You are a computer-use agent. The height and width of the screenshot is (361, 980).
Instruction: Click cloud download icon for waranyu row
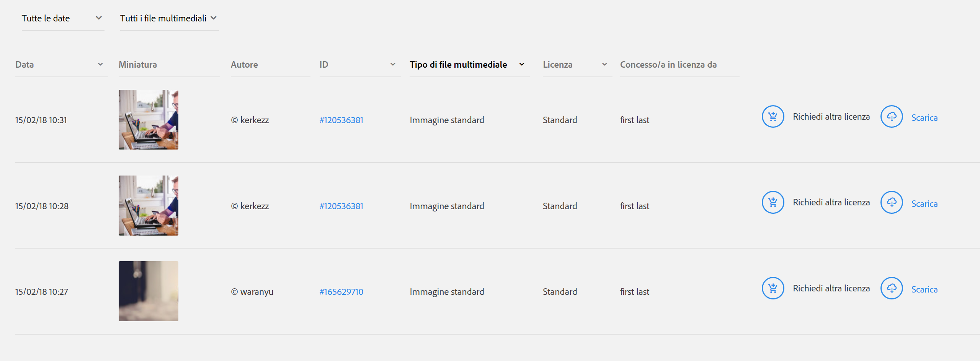(892, 288)
